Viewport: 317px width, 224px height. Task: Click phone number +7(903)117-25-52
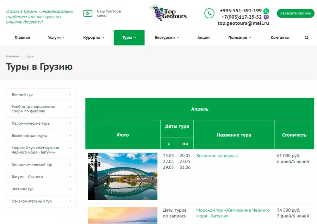(x=241, y=17)
